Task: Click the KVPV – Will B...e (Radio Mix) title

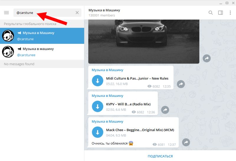Action: pyautogui.click(x=128, y=104)
